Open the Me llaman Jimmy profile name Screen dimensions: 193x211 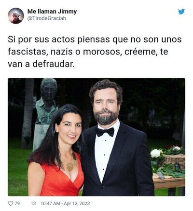tap(52, 12)
